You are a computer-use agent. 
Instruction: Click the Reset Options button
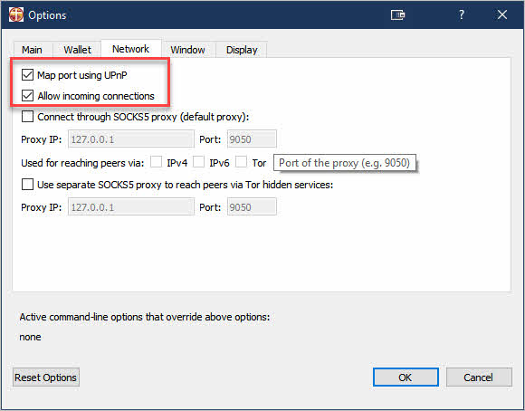coord(46,378)
